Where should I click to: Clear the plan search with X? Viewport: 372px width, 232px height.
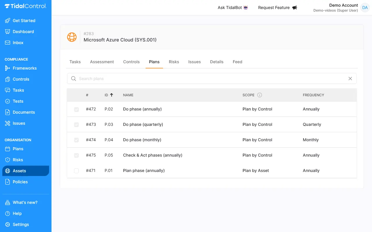tap(350, 79)
